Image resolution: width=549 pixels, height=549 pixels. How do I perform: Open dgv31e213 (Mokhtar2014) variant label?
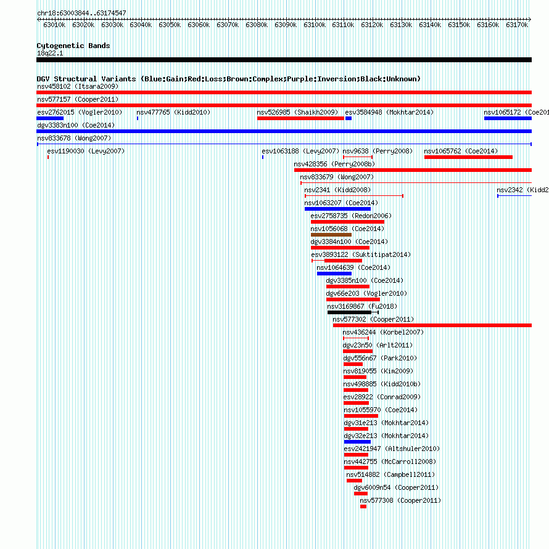(386, 423)
